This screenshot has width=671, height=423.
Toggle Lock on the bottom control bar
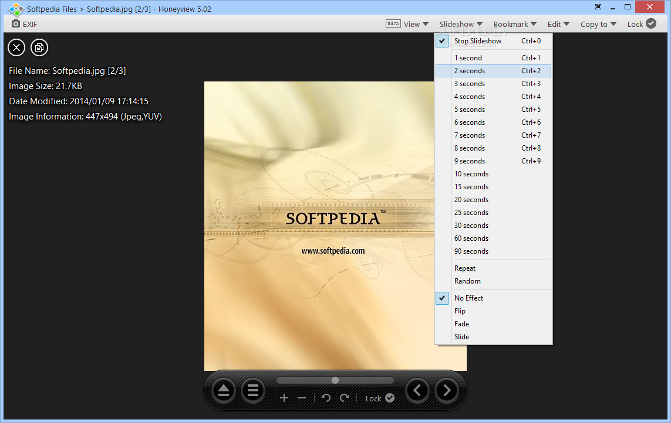(x=380, y=398)
